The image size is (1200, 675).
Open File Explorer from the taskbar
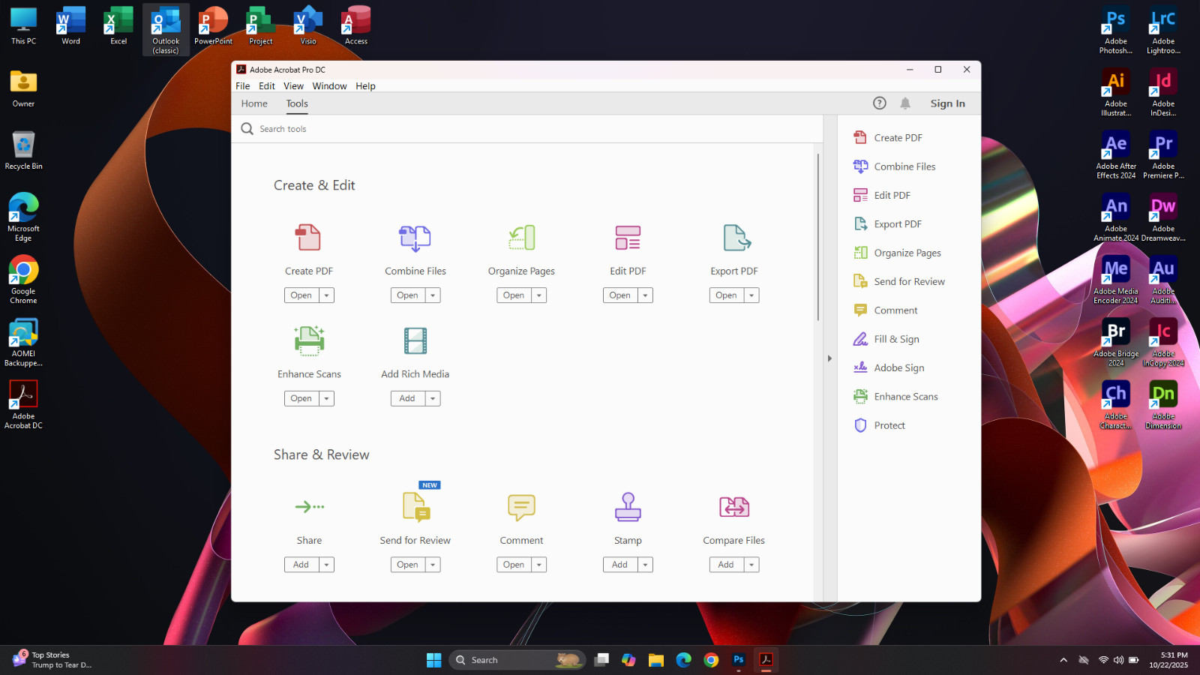click(x=656, y=660)
